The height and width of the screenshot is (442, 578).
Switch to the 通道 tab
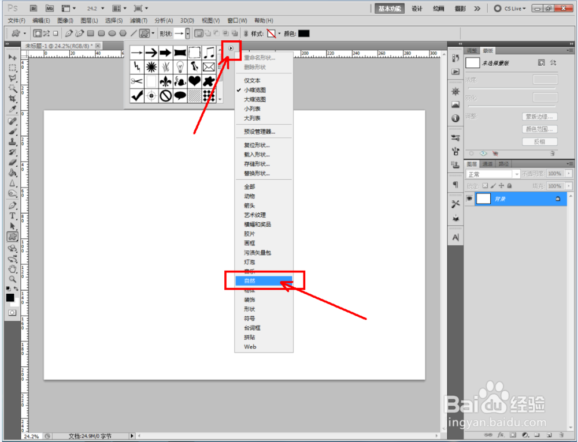(487, 164)
